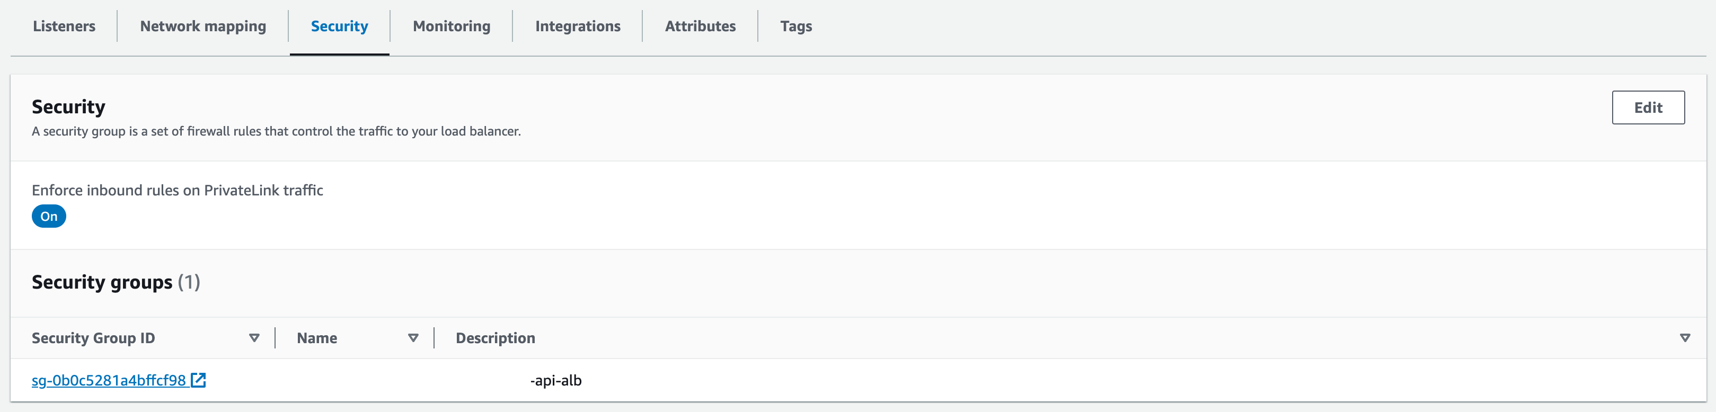This screenshot has width=1716, height=412.
Task: Sort by Description column arrow
Action: tap(1685, 338)
